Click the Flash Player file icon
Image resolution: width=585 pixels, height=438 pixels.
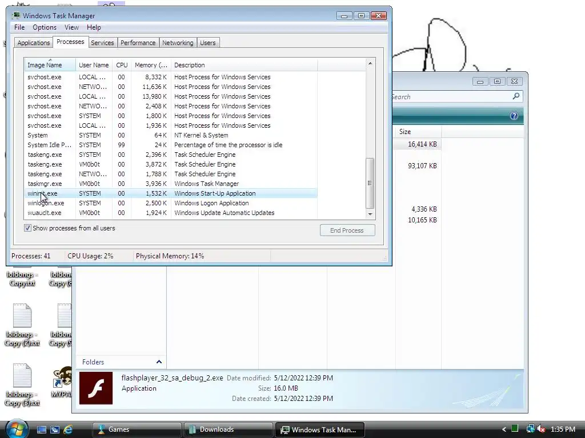[x=96, y=388]
